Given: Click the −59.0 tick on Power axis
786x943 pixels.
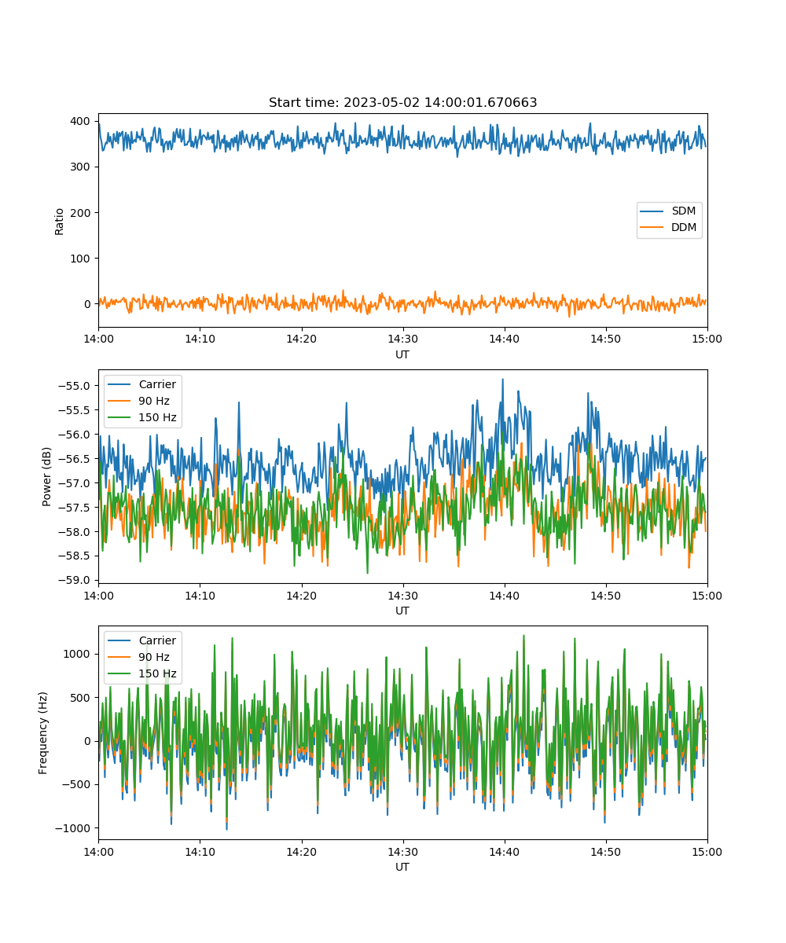Looking at the screenshot, I should coord(75,580).
